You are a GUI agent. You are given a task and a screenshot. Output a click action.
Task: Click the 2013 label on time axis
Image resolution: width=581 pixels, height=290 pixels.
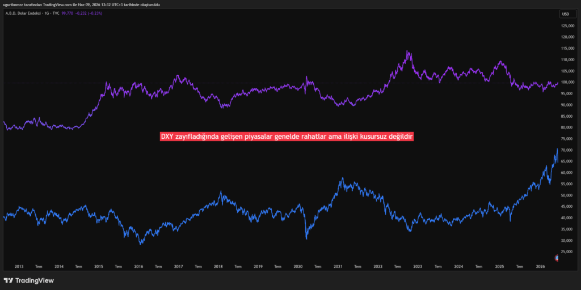coord(19,266)
